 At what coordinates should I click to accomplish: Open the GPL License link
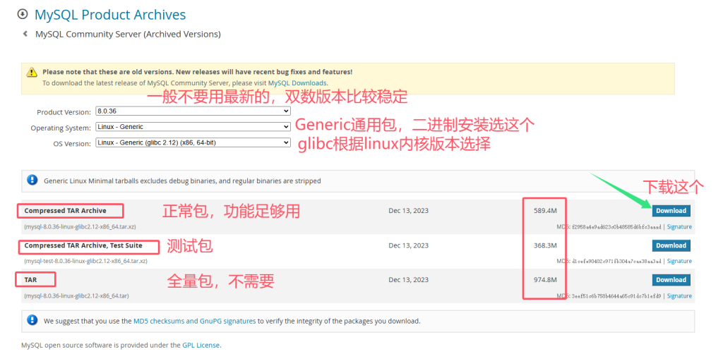click(201, 345)
